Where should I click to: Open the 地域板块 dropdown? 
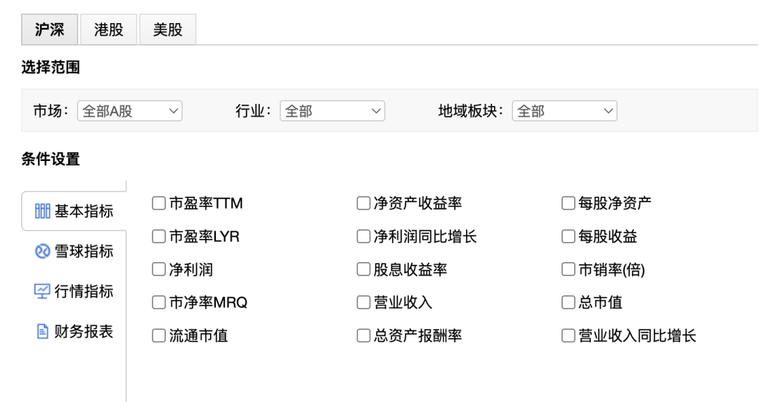click(x=564, y=111)
